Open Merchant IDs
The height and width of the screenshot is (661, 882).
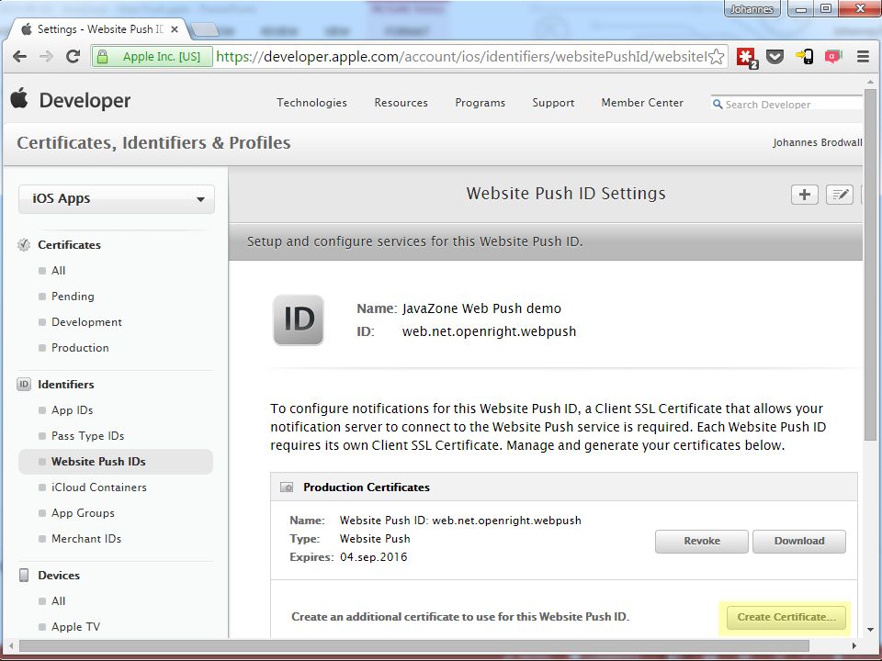click(86, 539)
